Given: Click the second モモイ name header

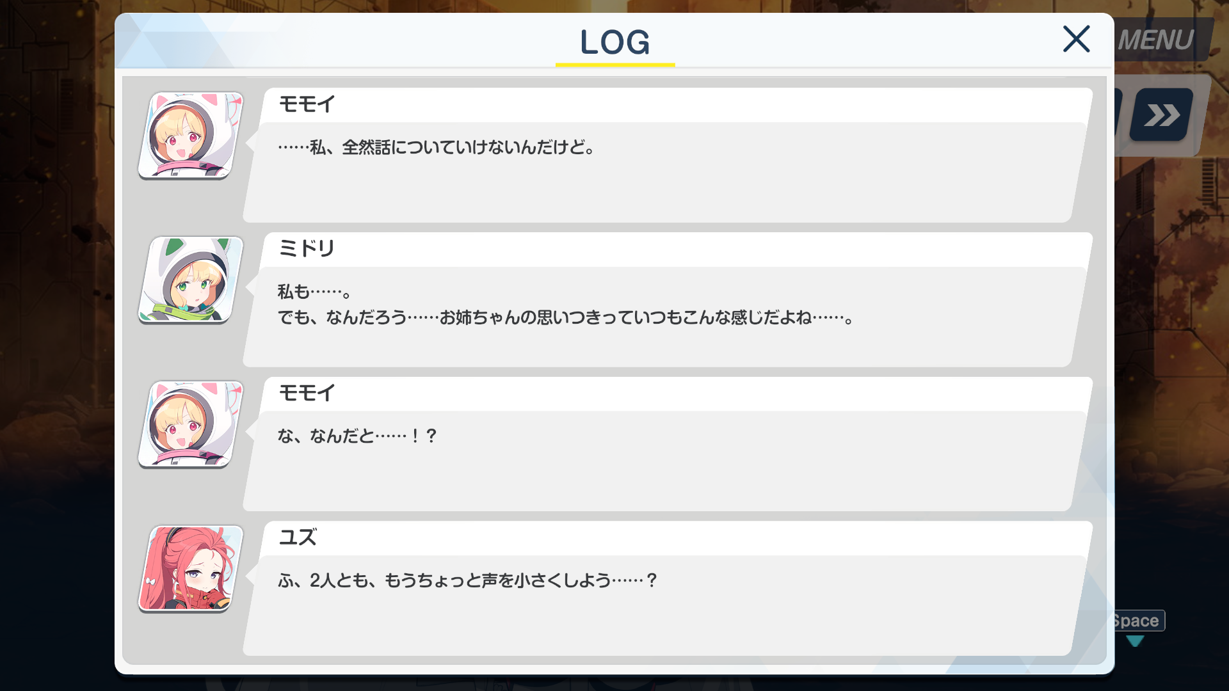Looking at the screenshot, I should click(307, 393).
